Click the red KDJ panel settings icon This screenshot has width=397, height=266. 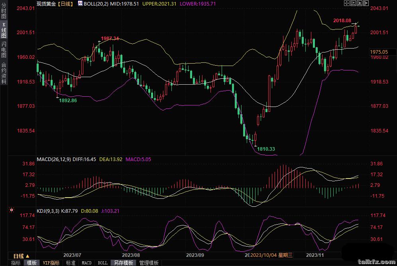click(12, 210)
